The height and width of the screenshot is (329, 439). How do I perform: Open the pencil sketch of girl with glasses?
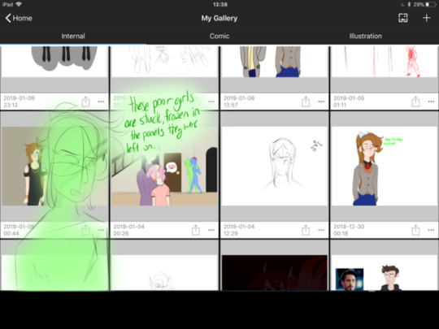(274, 167)
